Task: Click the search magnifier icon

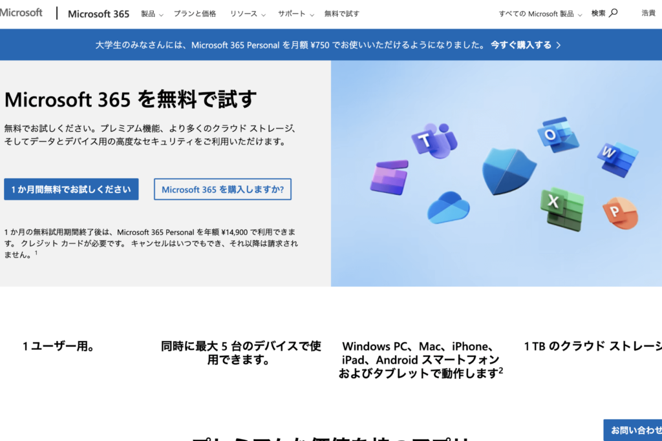Action: click(614, 13)
